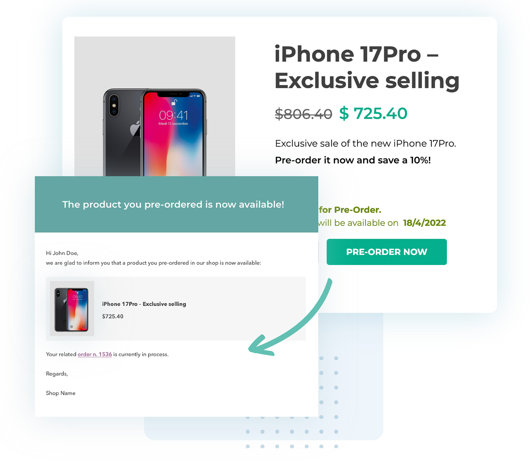532x471 pixels.
Task: Click the Apple logo on the phone back
Action: coord(135,128)
